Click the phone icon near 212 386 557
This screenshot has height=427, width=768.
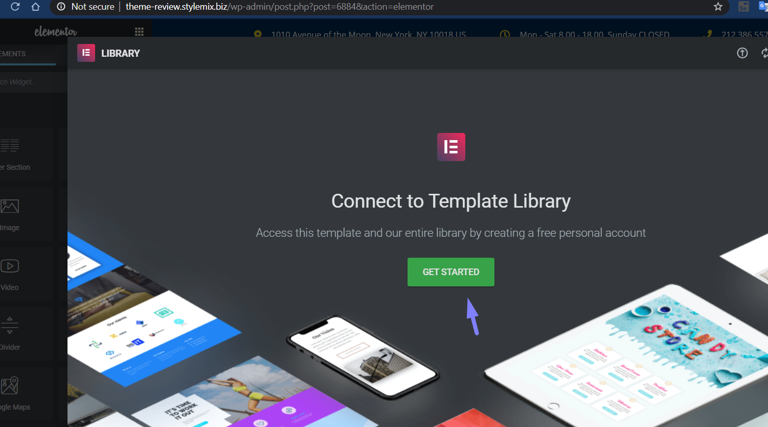pos(708,34)
